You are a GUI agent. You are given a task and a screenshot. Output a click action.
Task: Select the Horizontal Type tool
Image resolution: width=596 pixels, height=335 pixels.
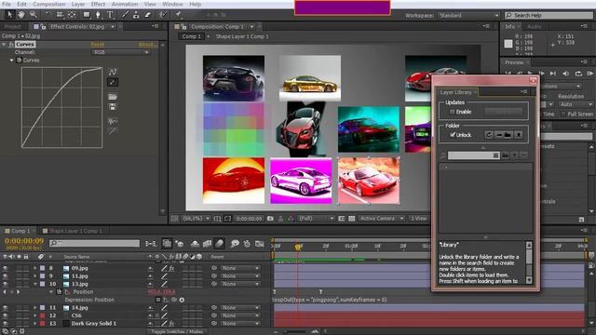coord(110,15)
